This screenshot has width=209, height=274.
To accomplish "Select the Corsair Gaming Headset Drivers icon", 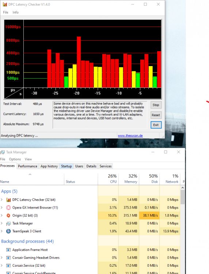I will [8, 258].
